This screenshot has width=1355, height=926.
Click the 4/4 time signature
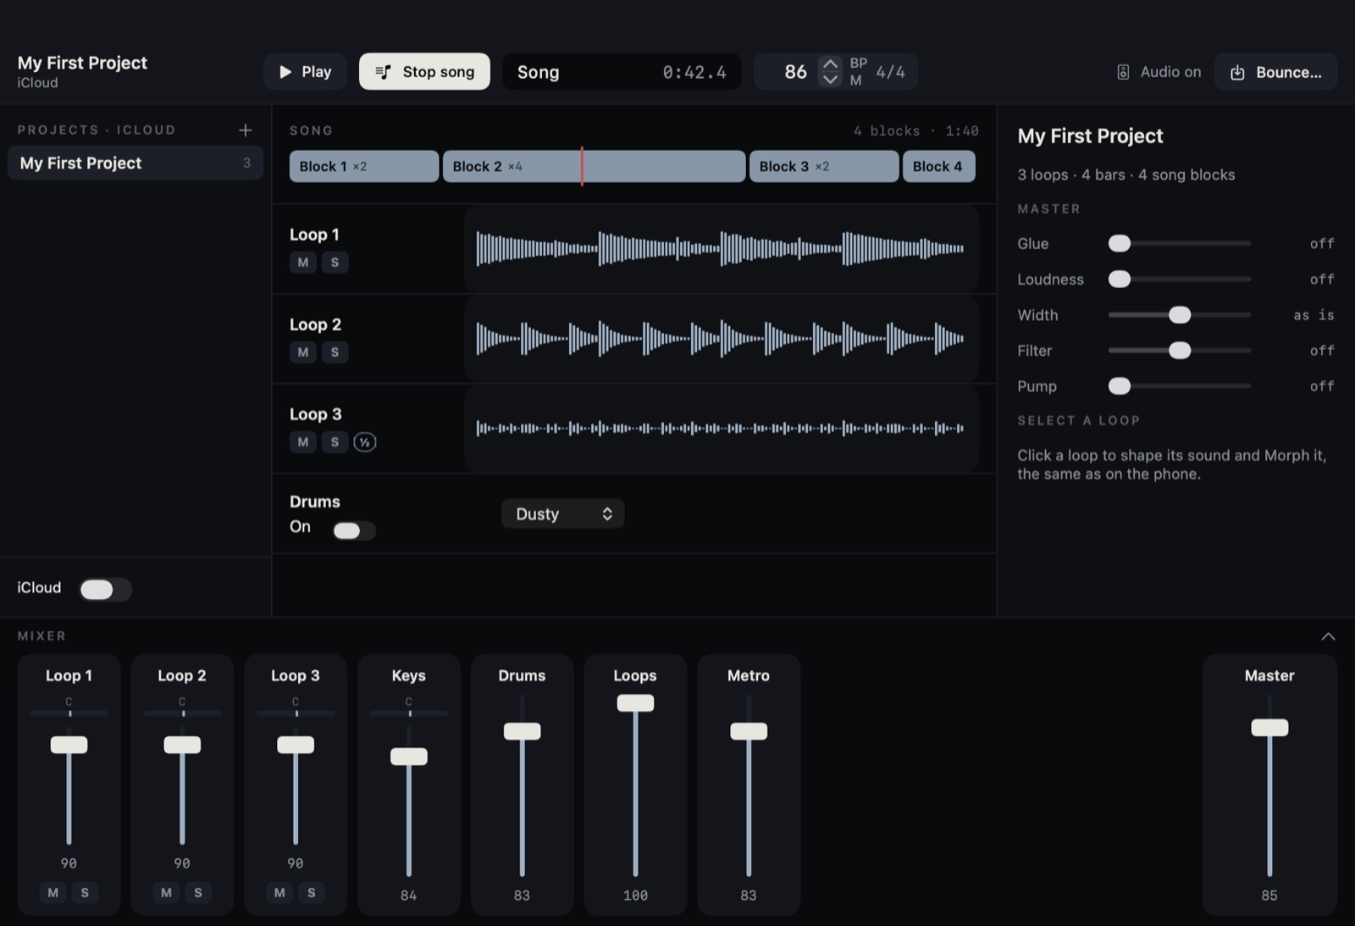[x=890, y=72]
